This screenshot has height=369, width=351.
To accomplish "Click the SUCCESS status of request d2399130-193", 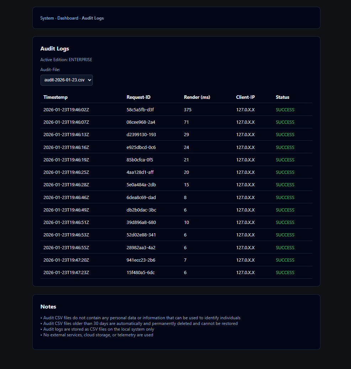I will coord(285,134).
